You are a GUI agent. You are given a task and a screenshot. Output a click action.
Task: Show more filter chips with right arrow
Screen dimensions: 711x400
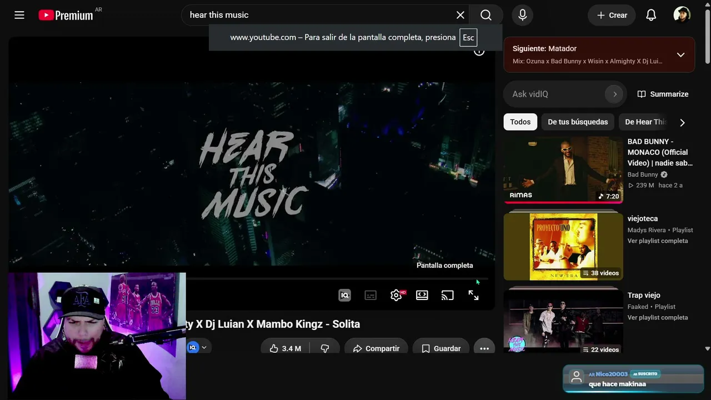683,122
